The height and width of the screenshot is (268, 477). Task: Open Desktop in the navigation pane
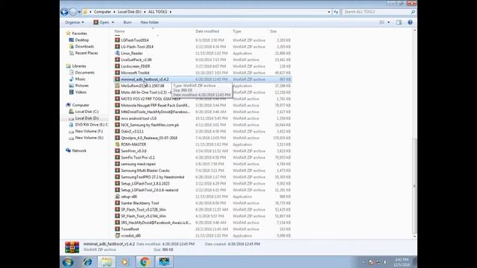[82, 40]
